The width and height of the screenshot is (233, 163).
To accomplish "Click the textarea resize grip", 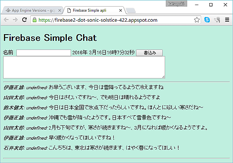I will pyautogui.click(x=163, y=77).
